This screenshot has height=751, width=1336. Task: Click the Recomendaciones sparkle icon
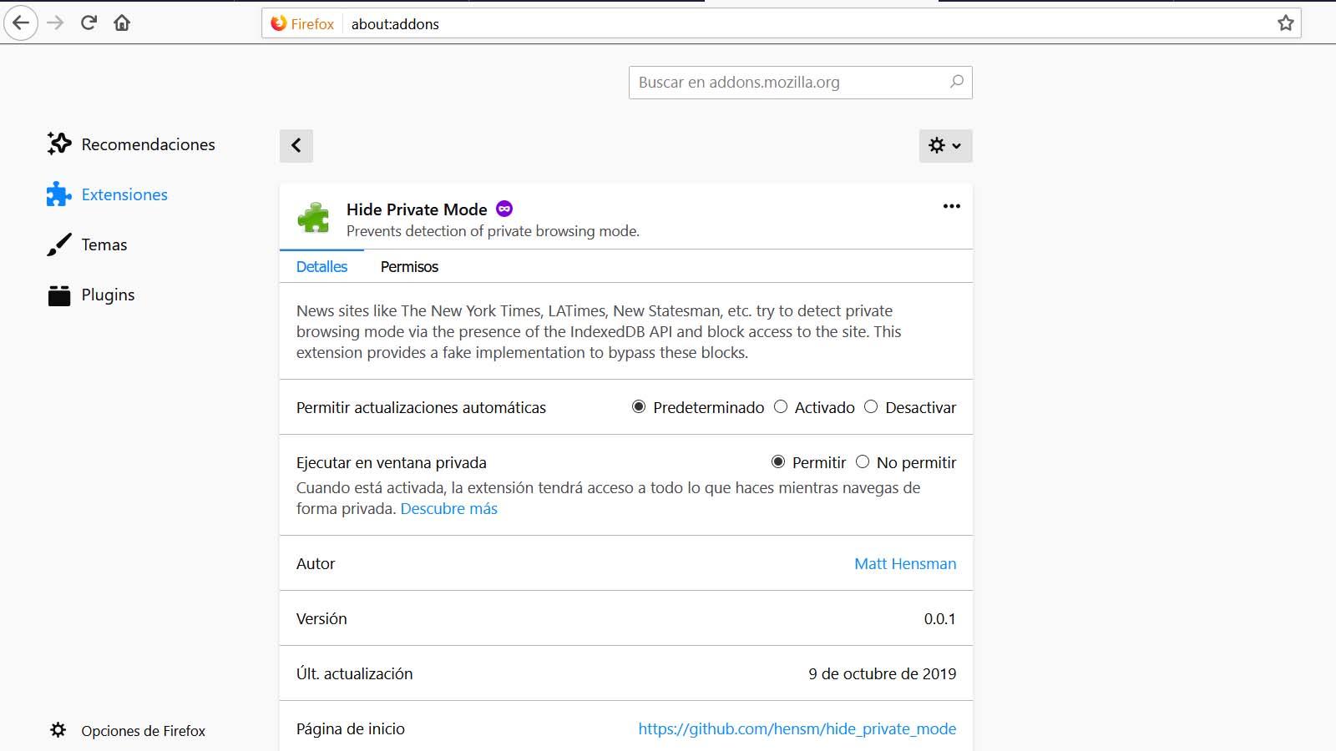coord(59,144)
